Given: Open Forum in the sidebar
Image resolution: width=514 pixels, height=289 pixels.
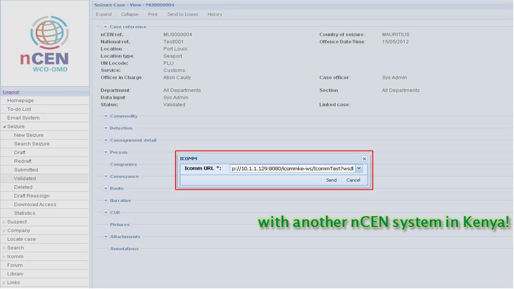Looking at the screenshot, I should (15, 265).
